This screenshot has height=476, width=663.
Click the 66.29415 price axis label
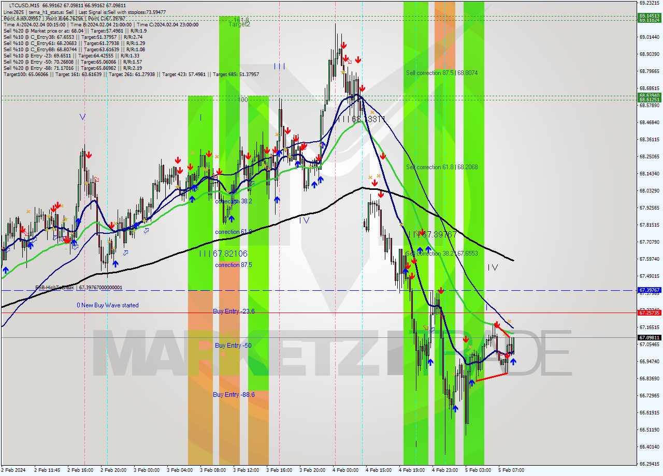pos(650,464)
